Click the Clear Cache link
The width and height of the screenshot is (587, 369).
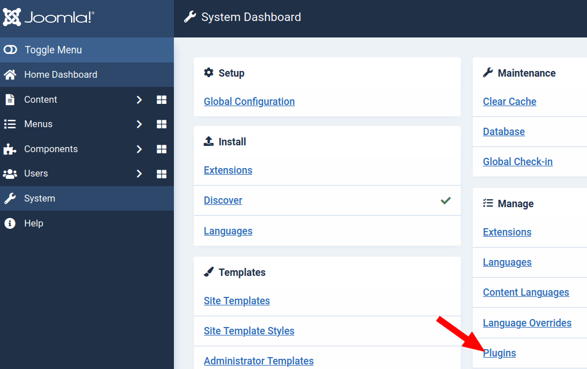coord(509,102)
